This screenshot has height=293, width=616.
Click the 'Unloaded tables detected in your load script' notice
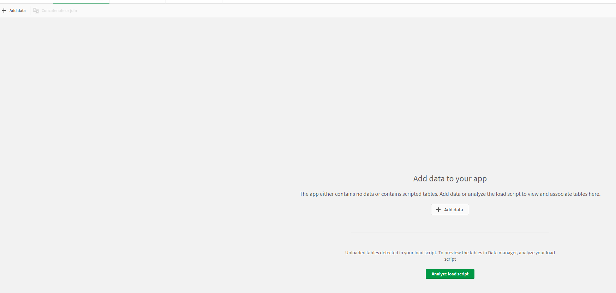pos(450,256)
